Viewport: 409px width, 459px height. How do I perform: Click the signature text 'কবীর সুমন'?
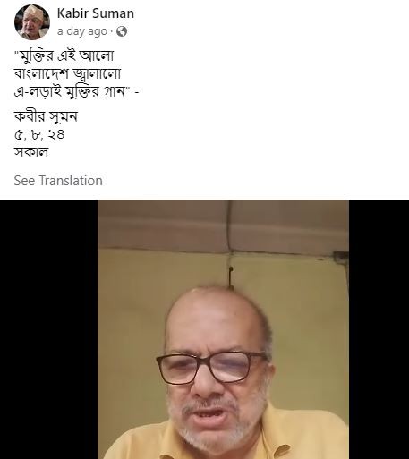46,116
